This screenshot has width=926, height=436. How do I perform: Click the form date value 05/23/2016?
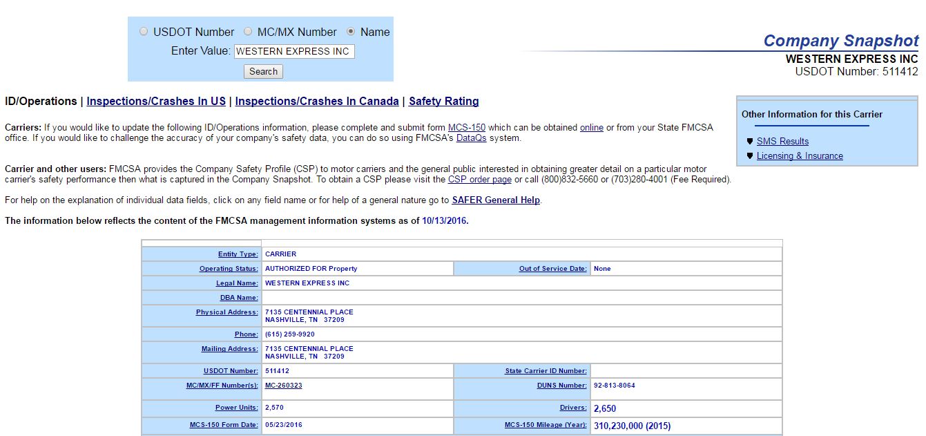pos(284,425)
